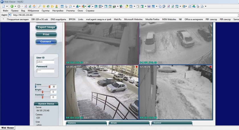
Task: Click the orange user figure icon
Action: [56, 6]
